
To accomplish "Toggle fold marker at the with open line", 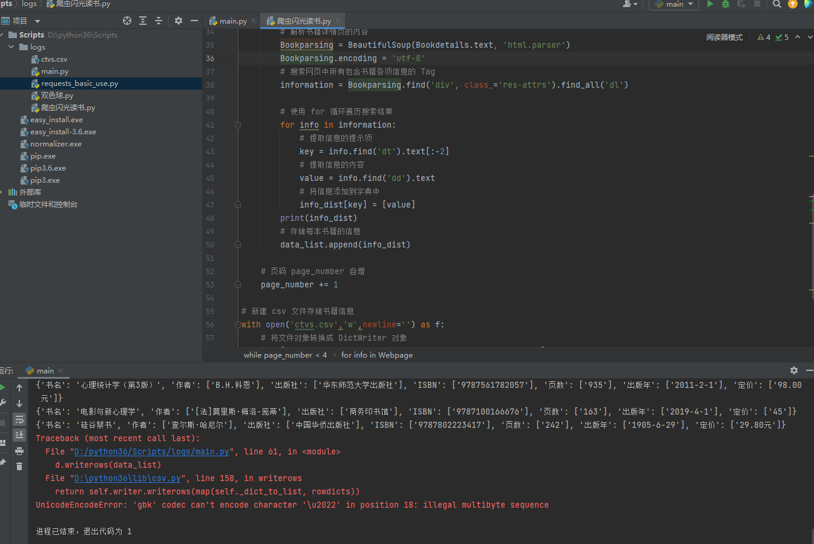I will coord(238,324).
